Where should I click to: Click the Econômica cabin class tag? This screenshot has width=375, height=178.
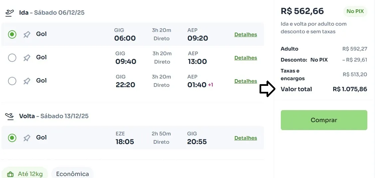pyautogui.click(x=73, y=174)
